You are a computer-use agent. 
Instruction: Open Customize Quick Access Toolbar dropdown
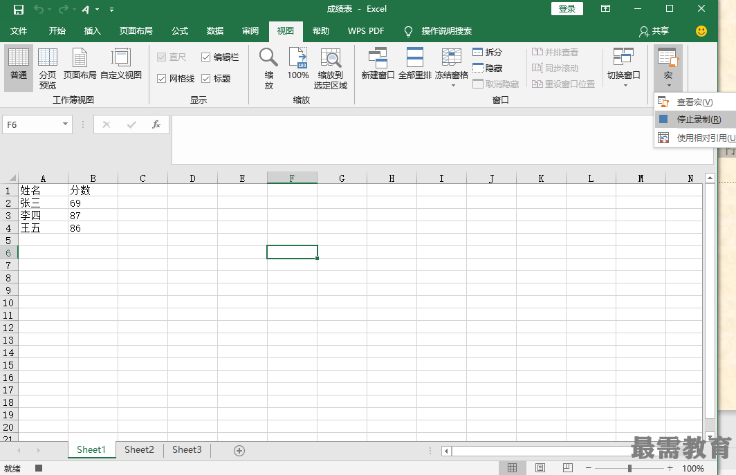pyautogui.click(x=111, y=10)
